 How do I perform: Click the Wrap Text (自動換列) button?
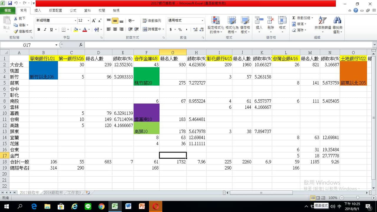tap(152, 21)
